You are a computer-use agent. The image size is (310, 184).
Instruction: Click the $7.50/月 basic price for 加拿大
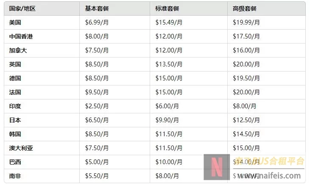pos(97,50)
